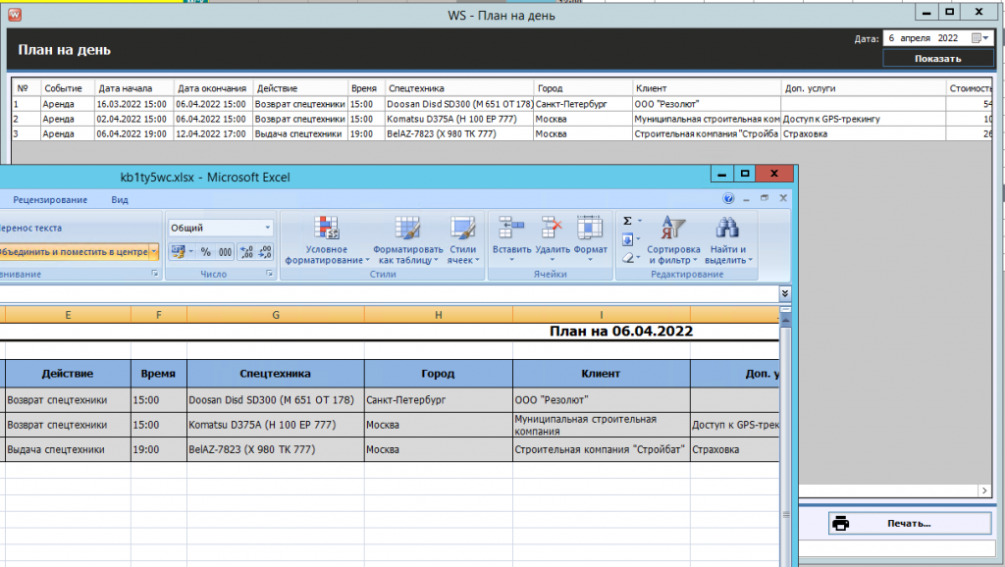The width and height of the screenshot is (1005, 567).
Task: Increase decimal places in Excel
Action: point(246,252)
